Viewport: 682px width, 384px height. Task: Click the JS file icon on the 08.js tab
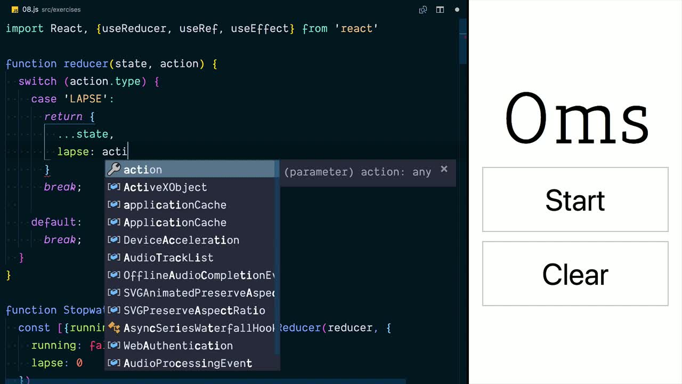pyautogui.click(x=15, y=10)
